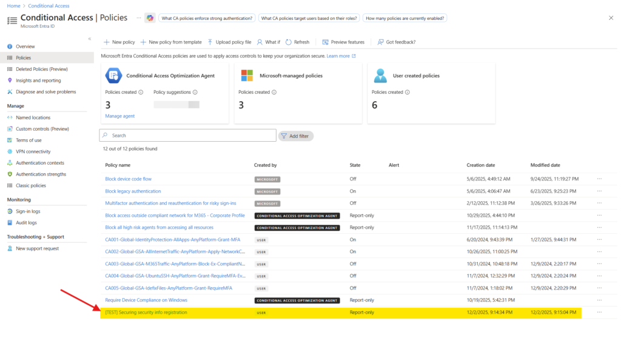Go to Authentication strengths
The height and width of the screenshot is (358, 621).
(x=40, y=174)
